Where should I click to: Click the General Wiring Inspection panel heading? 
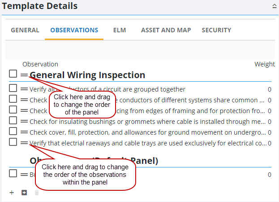87,75
